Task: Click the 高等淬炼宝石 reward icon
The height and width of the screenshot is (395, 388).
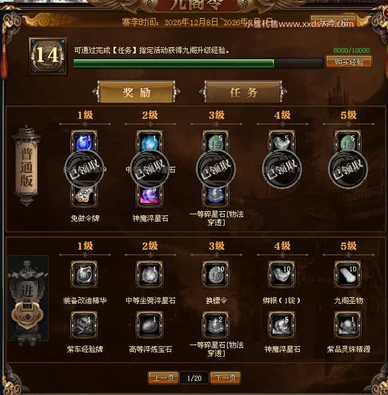Action: [150, 324]
